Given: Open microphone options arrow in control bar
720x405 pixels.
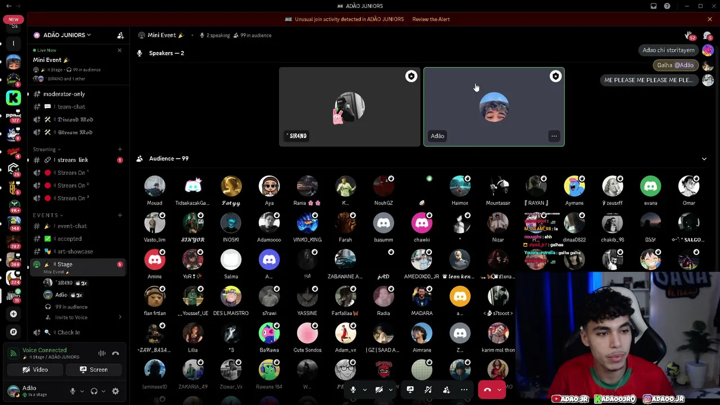Looking at the screenshot, I should pos(364,389).
